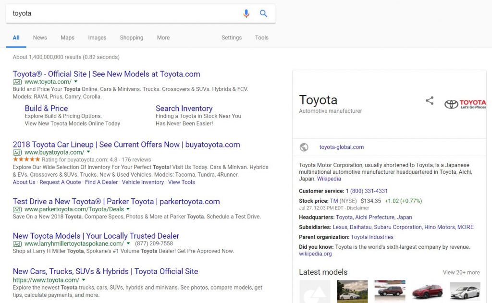Click the $134.35 stock price value

(370, 201)
